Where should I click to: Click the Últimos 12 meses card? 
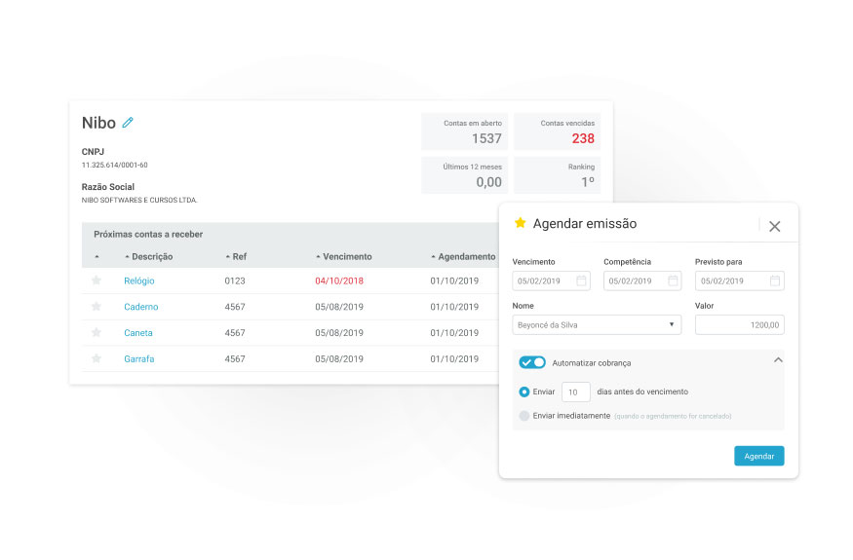tap(465, 175)
